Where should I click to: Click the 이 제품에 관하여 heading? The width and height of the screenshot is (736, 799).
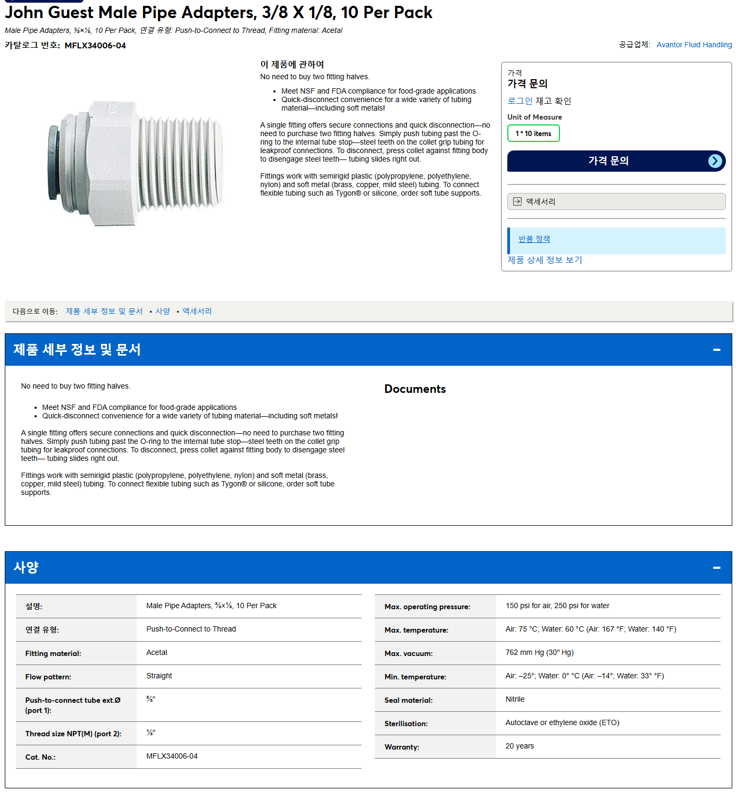pos(292,64)
